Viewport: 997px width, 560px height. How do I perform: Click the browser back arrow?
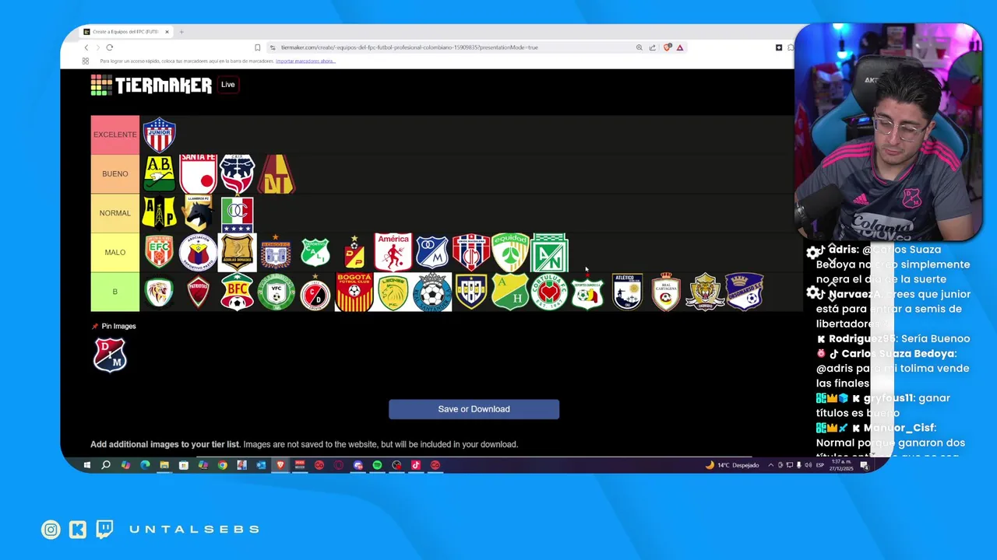click(86, 47)
